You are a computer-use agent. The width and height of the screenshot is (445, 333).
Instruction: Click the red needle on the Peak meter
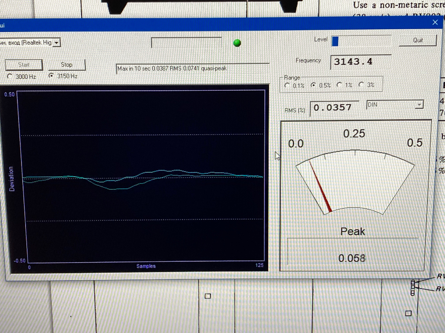click(x=320, y=187)
